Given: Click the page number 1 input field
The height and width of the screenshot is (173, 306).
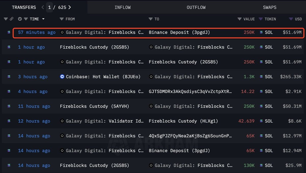Looking at the screenshot, I should pyautogui.click(x=49, y=7).
